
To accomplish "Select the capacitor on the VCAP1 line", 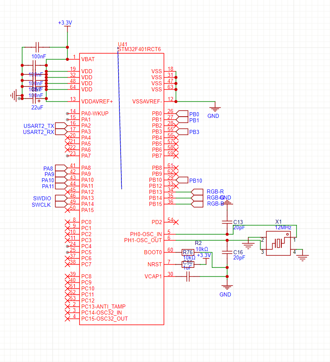I will tap(188, 276).
